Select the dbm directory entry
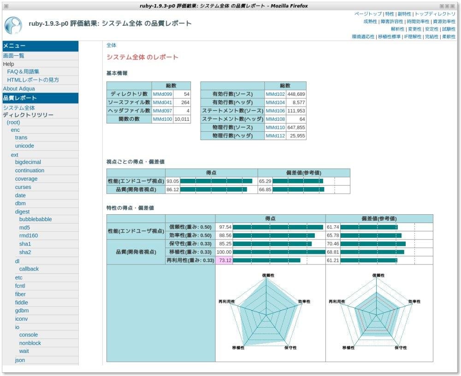The height and width of the screenshot is (376, 461). 20,203
